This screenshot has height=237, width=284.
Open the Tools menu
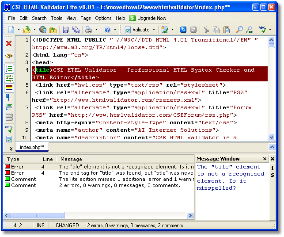point(57,18)
